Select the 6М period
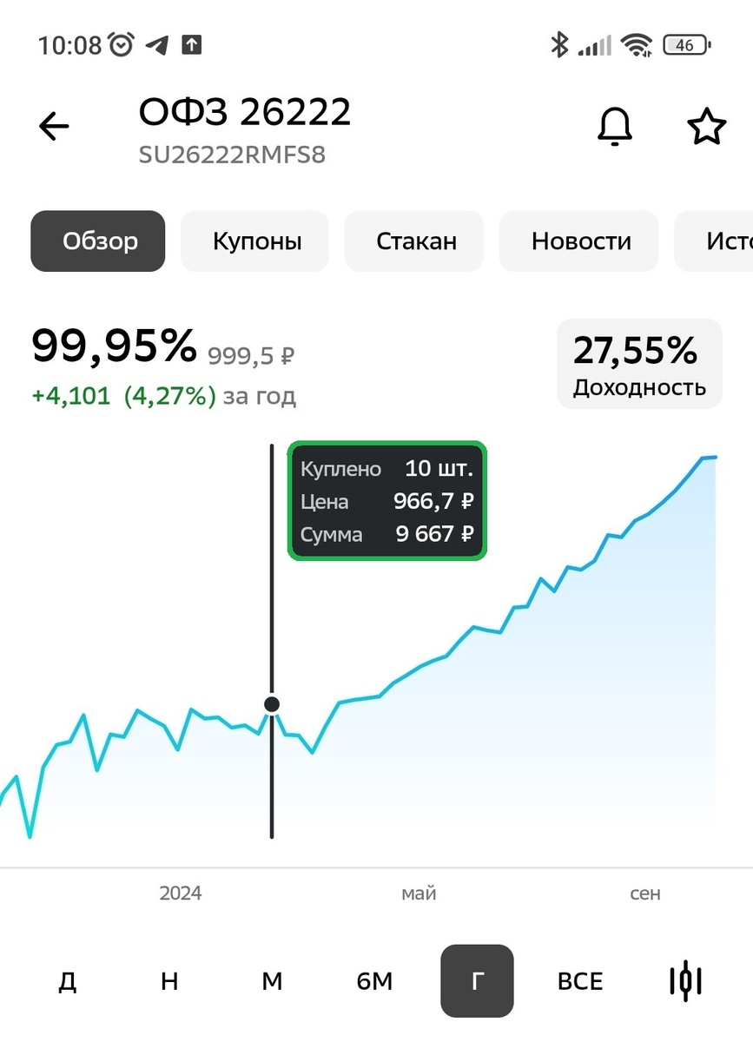 point(374,981)
